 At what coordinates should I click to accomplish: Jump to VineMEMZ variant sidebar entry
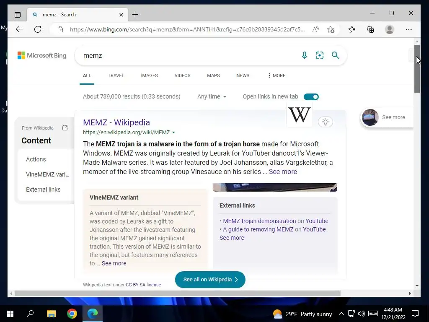click(48, 174)
